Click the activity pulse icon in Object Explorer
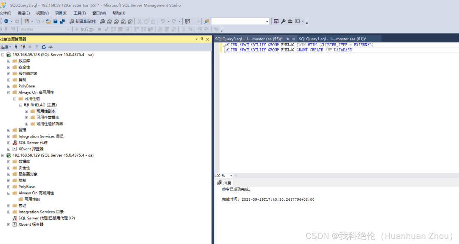The width and height of the screenshot is (459, 244). point(51,47)
